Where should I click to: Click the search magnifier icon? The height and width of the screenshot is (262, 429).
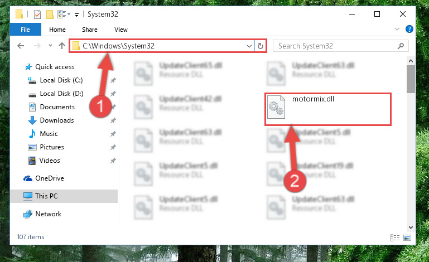pos(401,46)
